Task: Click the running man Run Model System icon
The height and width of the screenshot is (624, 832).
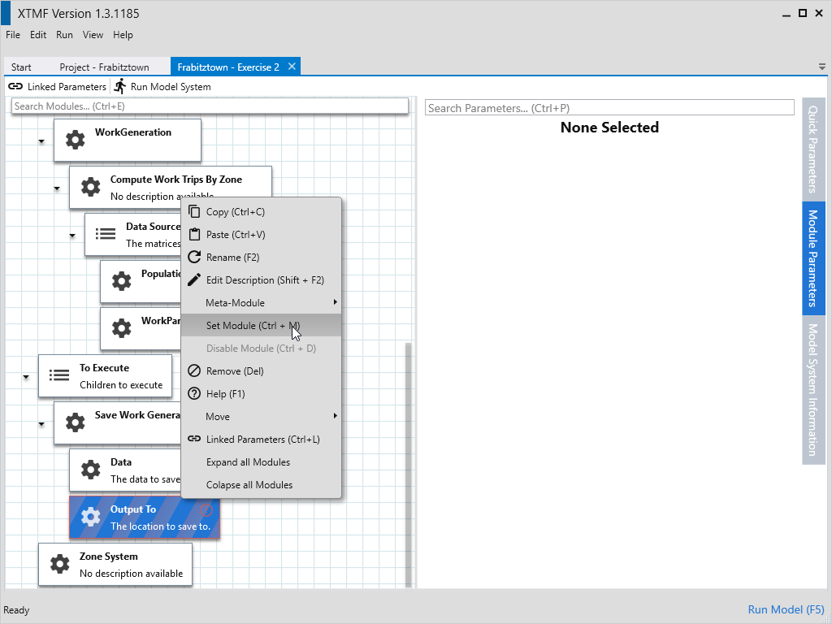Action: point(120,86)
